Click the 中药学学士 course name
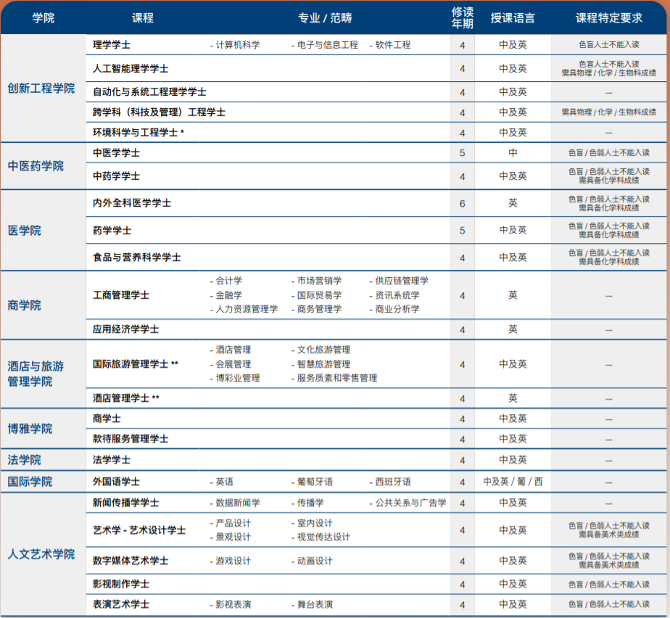670x618 pixels. (x=116, y=176)
